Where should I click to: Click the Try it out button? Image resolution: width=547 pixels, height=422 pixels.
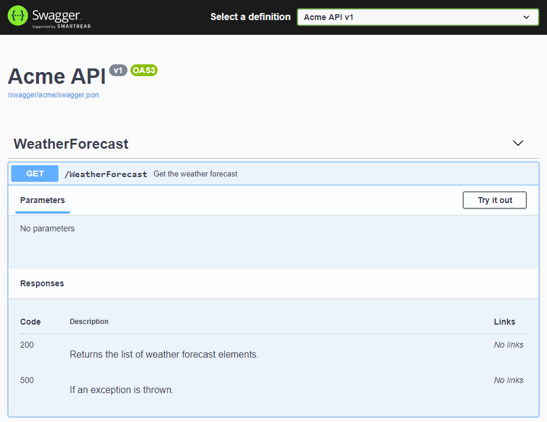point(494,200)
